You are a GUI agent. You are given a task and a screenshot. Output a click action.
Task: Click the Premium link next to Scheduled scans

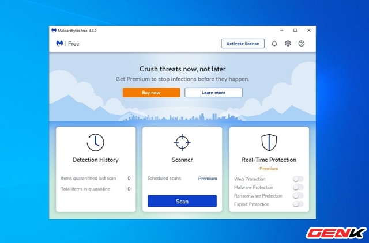coord(208,179)
